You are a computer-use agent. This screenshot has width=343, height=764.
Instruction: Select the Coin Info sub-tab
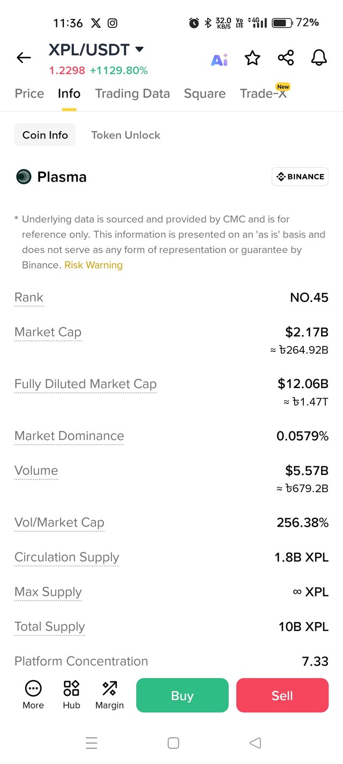click(x=45, y=135)
